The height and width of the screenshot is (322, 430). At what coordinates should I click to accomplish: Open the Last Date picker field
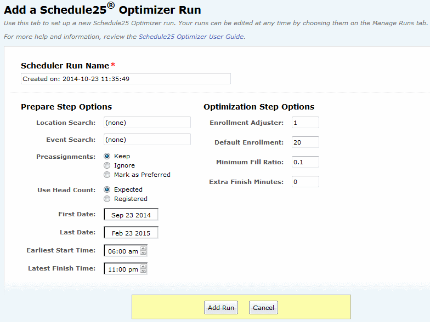(131, 232)
